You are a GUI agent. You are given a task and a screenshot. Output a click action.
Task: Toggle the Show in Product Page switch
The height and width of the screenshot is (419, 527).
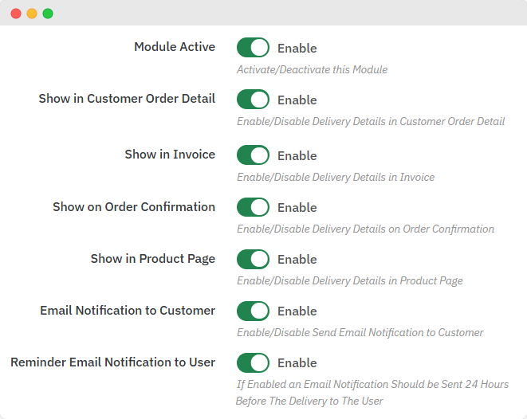click(x=253, y=259)
